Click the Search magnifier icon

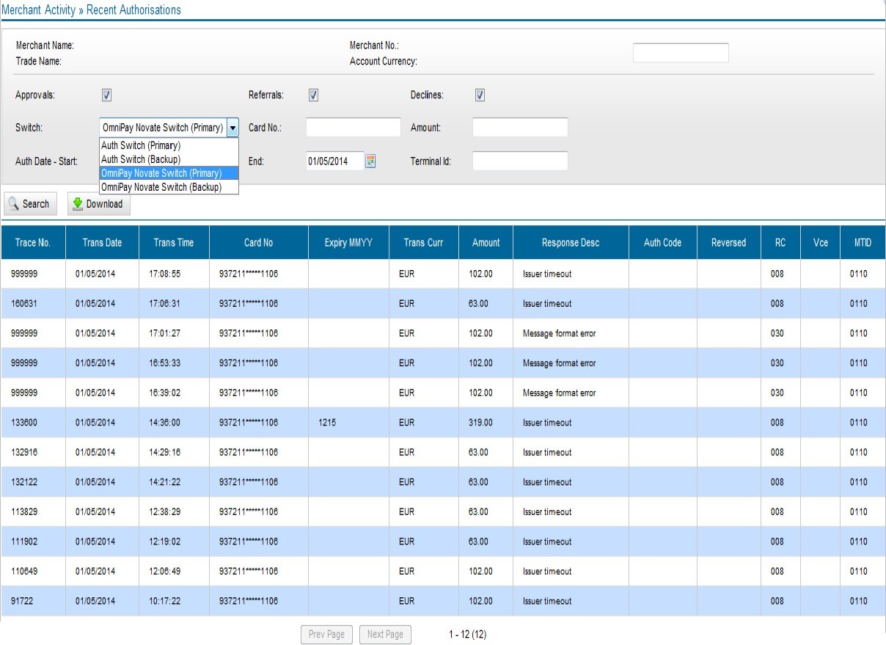click(12, 203)
